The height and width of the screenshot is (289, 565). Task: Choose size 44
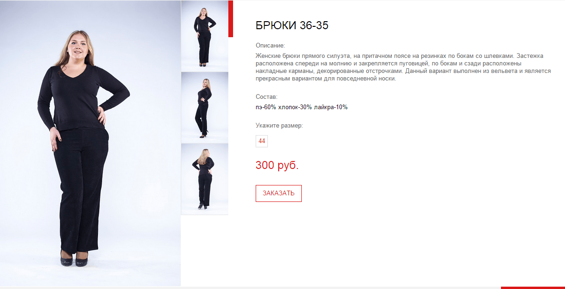coord(262,141)
